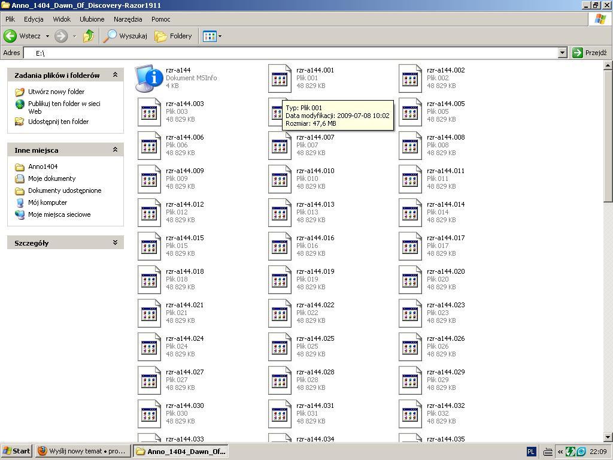Select the rzr-a144.006 file icon
The height and width of the screenshot is (460, 613).
149,146
